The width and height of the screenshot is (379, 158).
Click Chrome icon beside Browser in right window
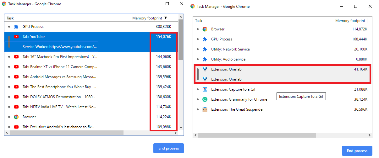click(205, 29)
